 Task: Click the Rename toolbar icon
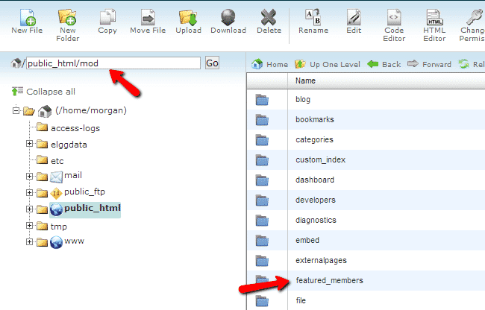(313, 16)
